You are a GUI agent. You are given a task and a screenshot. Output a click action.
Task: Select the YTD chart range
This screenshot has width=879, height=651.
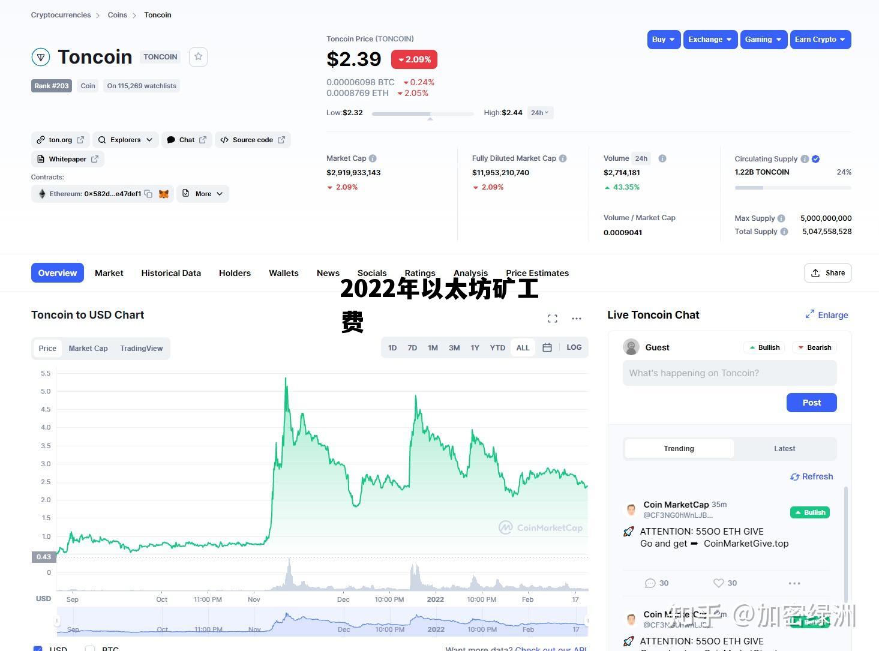[x=497, y=347]
